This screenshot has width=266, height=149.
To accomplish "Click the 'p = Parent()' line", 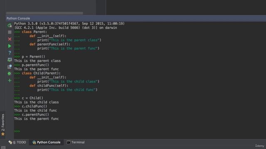I will (33, 57).
